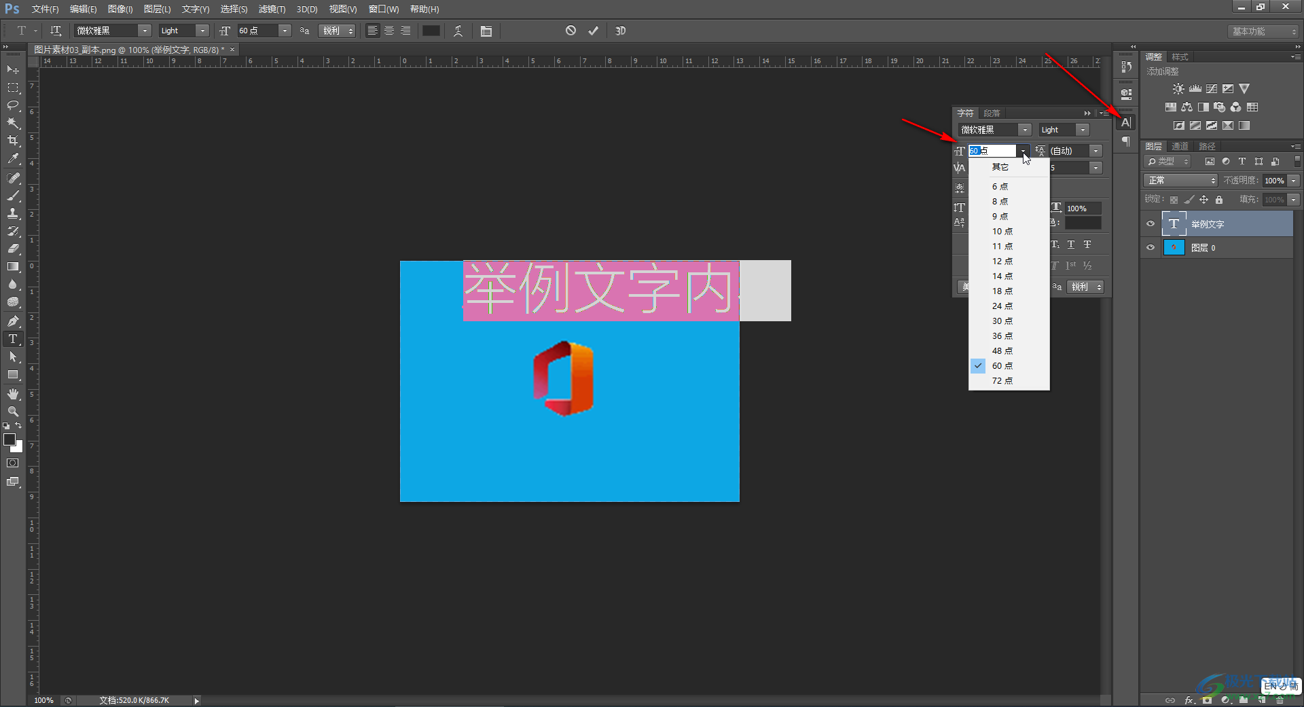Select the Horizontal Type tool
Viewport: 1304px width, 707px height.
pyautogui.click(x=13, y=338)
